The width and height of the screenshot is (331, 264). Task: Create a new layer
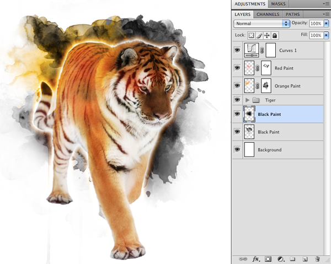coord(305,259)
